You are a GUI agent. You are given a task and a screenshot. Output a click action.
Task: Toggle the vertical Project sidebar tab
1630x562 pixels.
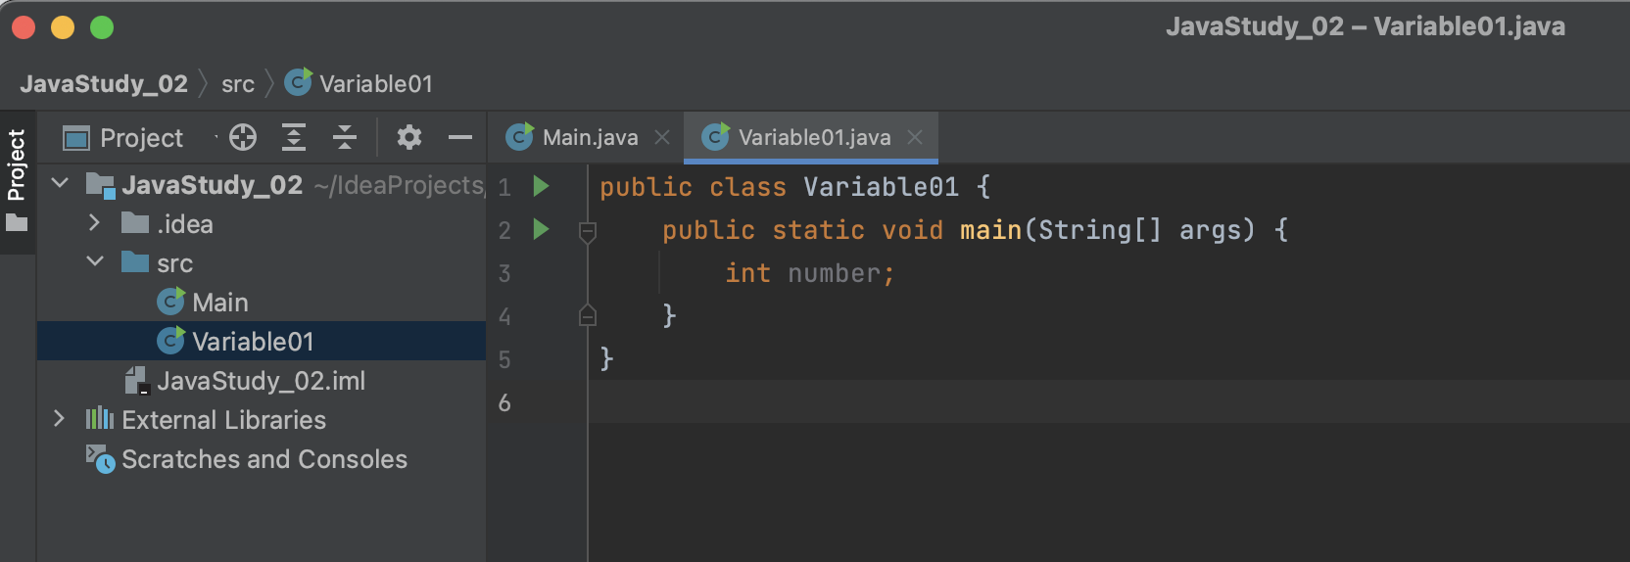pyautogui.click(x=17, y=181)
